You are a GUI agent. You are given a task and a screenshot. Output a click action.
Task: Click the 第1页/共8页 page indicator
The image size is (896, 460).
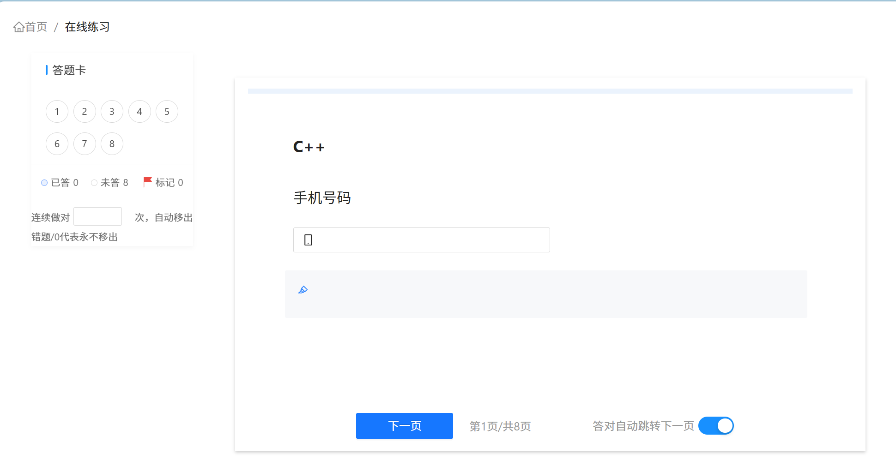[500, 426]
